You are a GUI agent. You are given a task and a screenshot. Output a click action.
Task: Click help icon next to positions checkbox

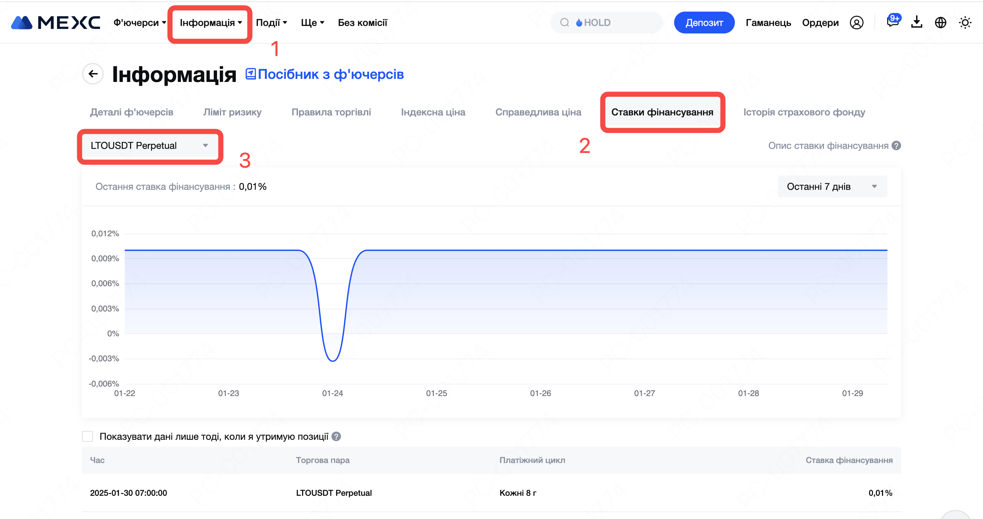click(336, 436)
